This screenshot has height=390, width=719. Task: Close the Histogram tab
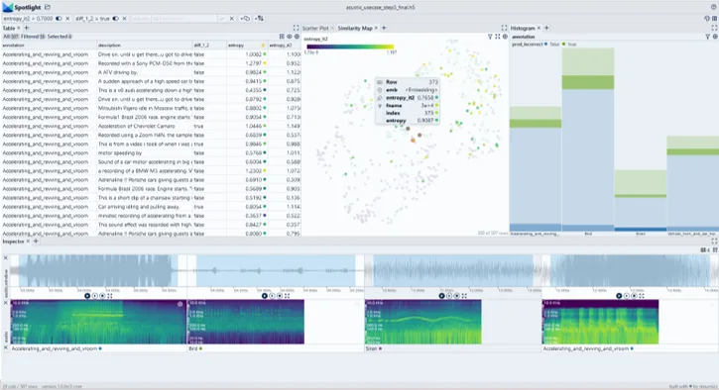pyautogui.click(x=539, y=28)
